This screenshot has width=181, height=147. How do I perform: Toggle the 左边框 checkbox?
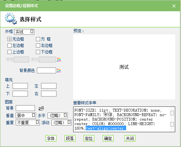pos(9,45)
